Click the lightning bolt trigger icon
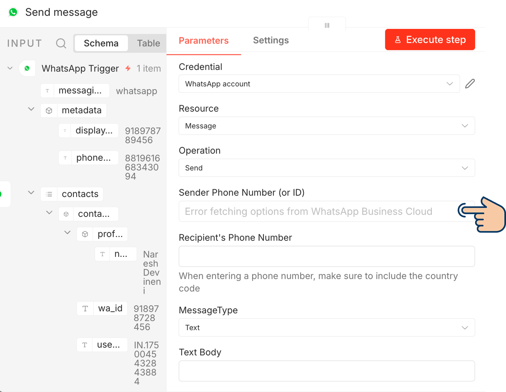This screenshot has height=392, width=506. click(128, 68)
